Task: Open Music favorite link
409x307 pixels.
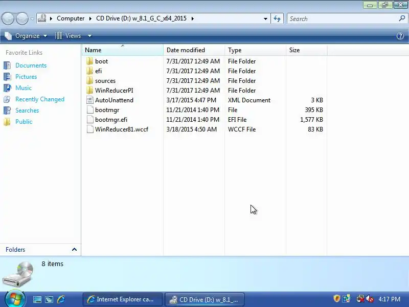Action: click(x=24, y=87)
